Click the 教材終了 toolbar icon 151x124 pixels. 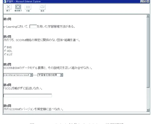[x=18, y=7]
